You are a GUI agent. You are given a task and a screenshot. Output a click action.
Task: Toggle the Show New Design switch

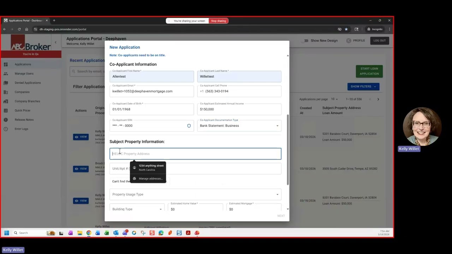click(305, 41)
